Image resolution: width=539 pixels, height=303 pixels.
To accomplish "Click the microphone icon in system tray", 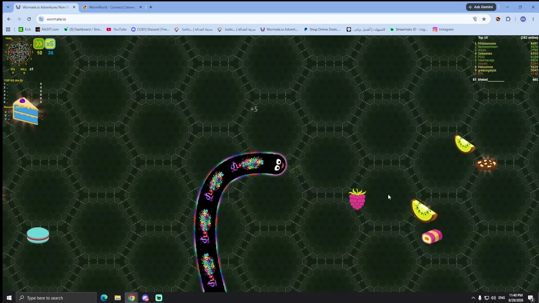I will coord(480,298).
